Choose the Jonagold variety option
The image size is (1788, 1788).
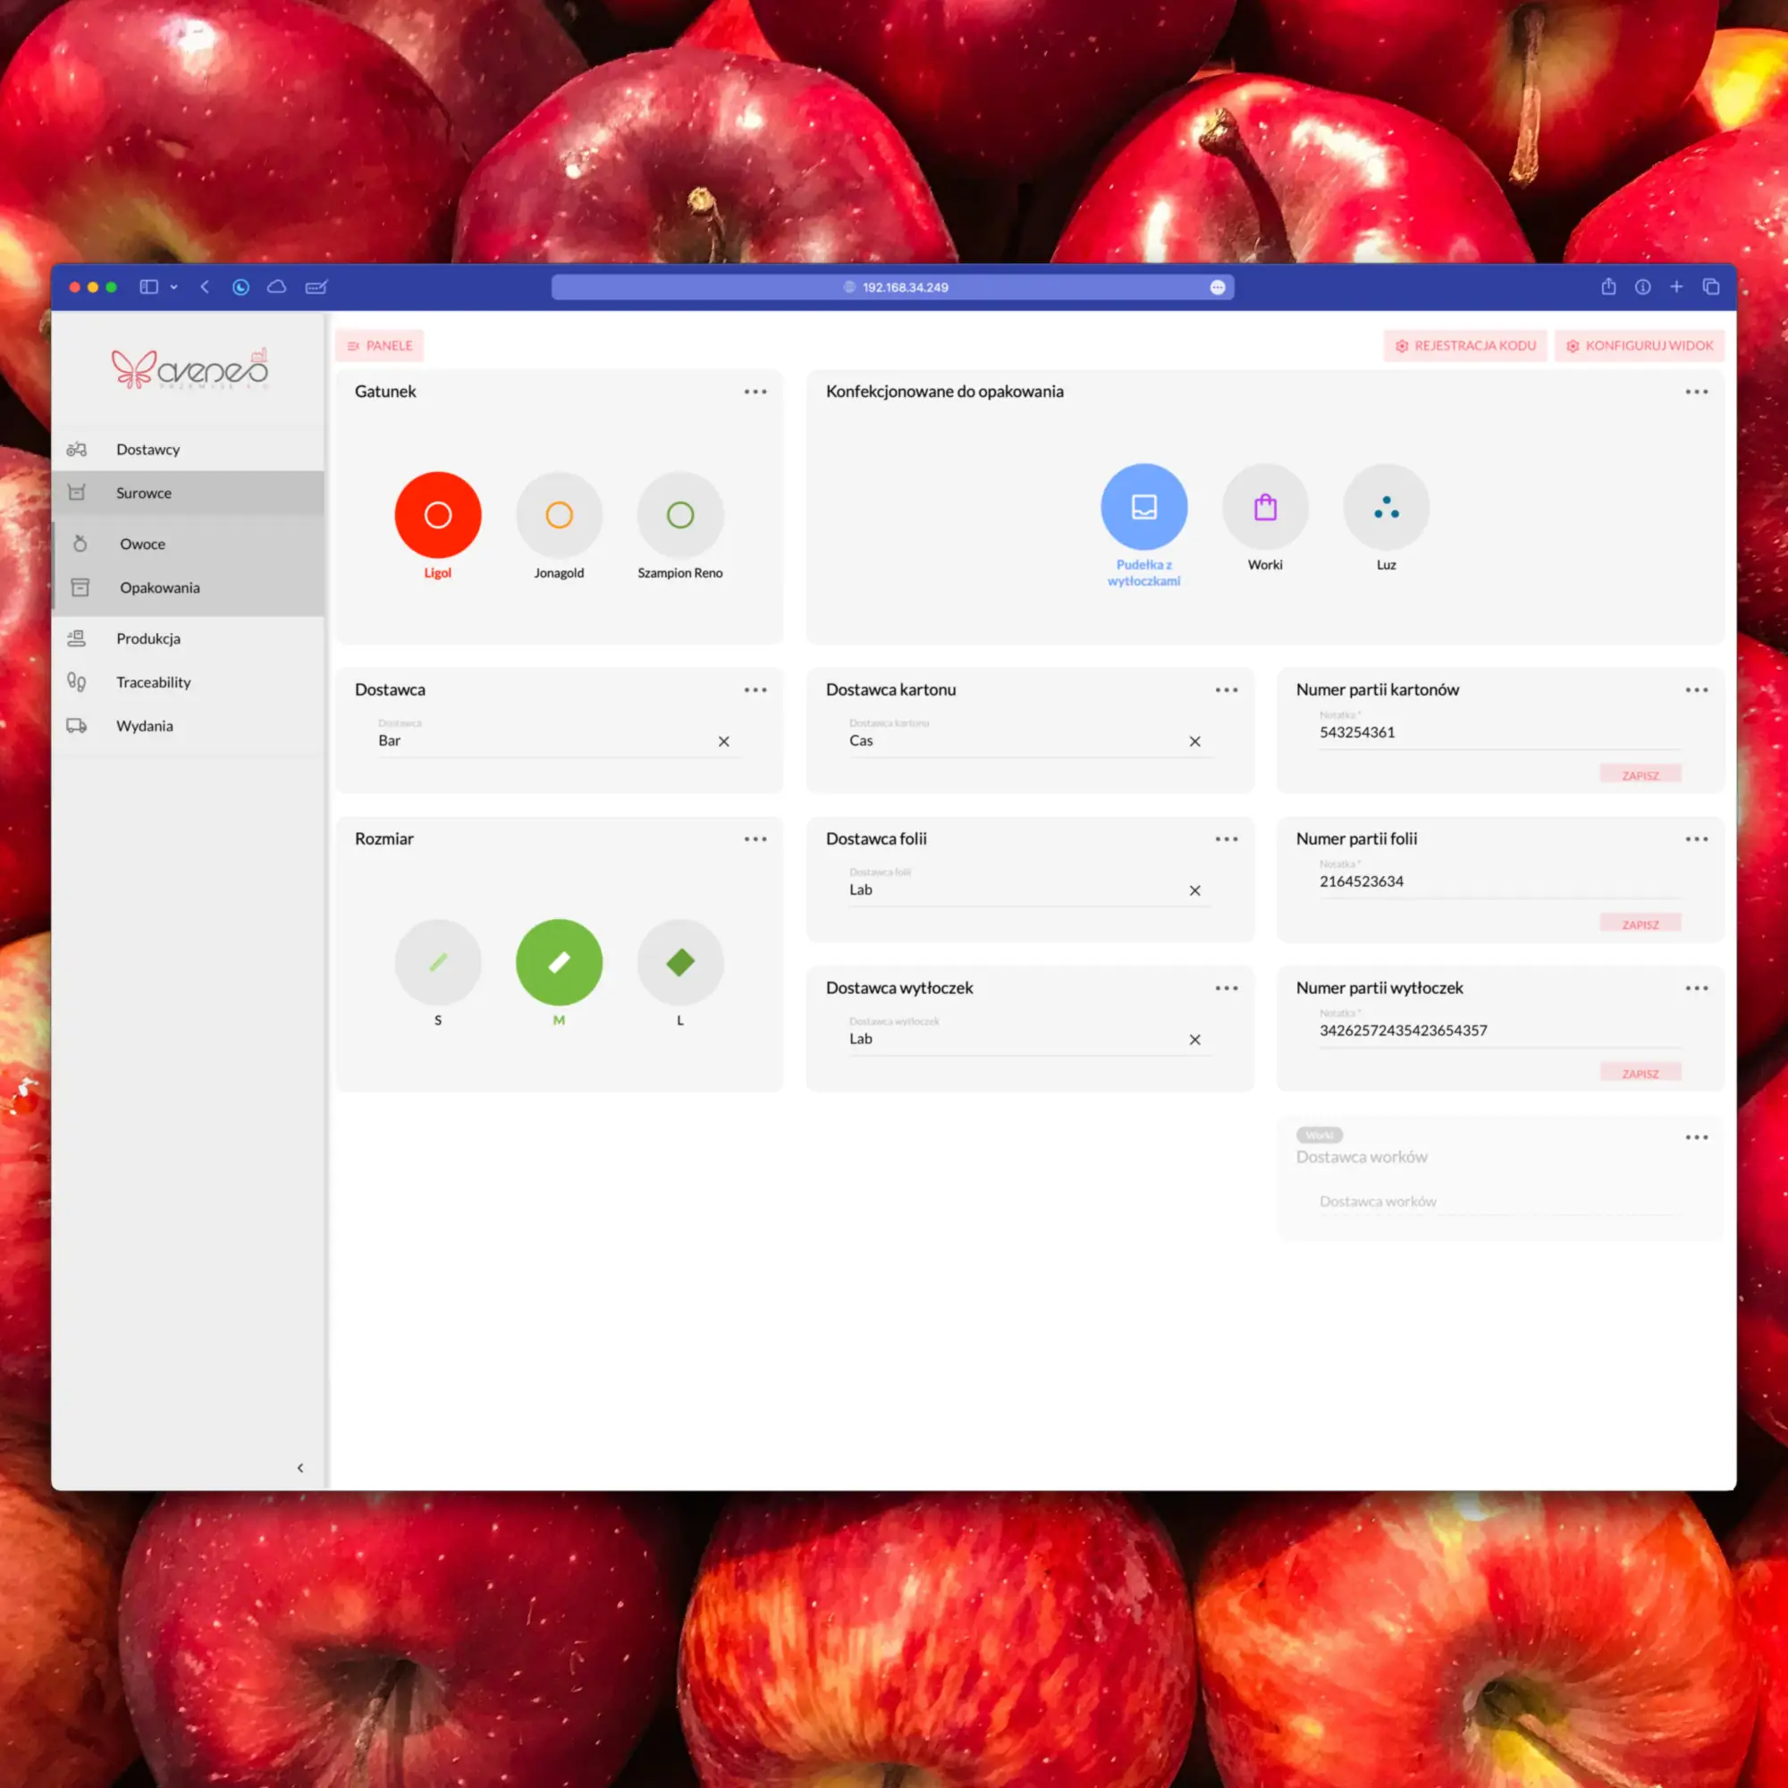(x=559, y=515)
